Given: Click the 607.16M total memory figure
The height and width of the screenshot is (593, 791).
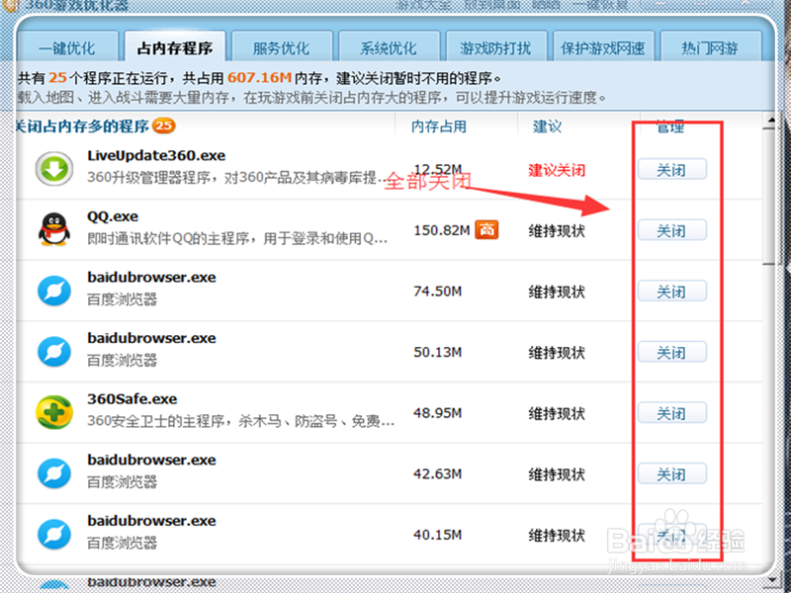Looking at the screenshot, I should coord(259,78).
